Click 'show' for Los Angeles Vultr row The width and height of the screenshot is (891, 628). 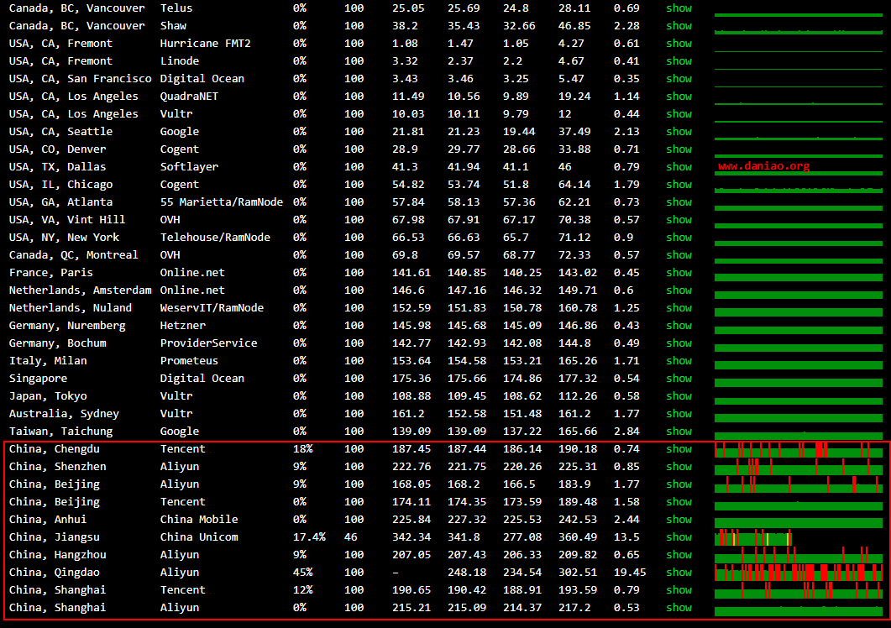(x=679, y=114)
